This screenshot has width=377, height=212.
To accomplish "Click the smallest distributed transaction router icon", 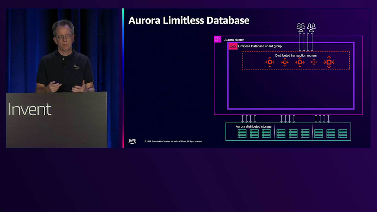I will tap(314, 62).
